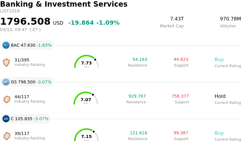Click the Banking & Investment Services title

point(64,4)
